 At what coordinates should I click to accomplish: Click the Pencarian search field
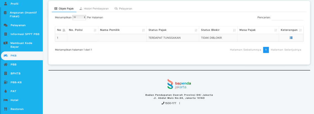coord(288,18)
